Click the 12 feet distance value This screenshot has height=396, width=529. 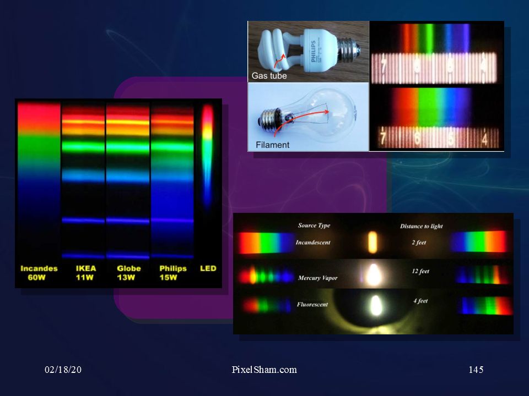[x=420, y=271]
